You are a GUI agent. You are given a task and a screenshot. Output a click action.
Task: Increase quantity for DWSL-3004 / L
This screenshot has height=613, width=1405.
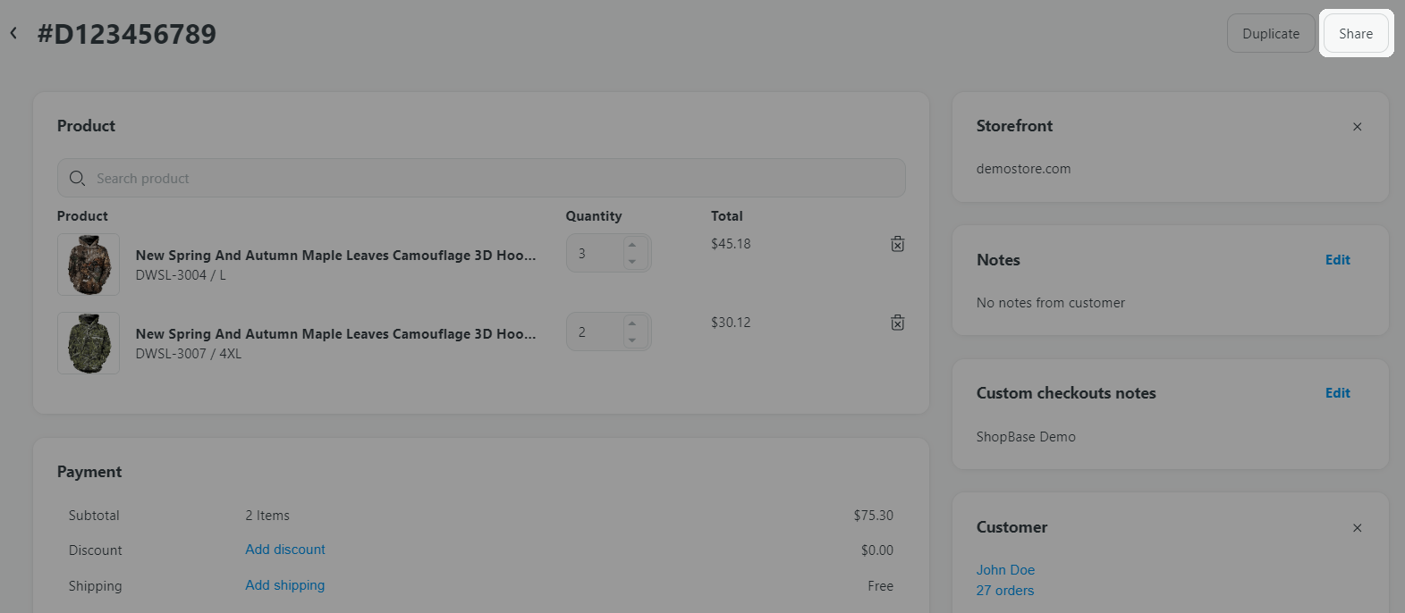click(632, 245)
